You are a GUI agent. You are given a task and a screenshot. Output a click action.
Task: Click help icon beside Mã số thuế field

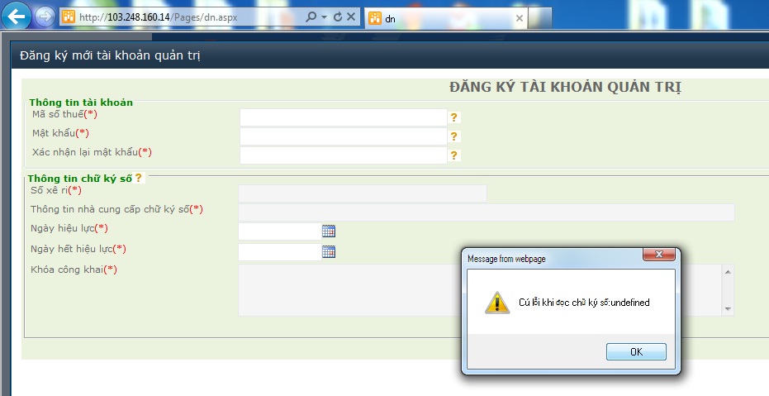(453, 118)
